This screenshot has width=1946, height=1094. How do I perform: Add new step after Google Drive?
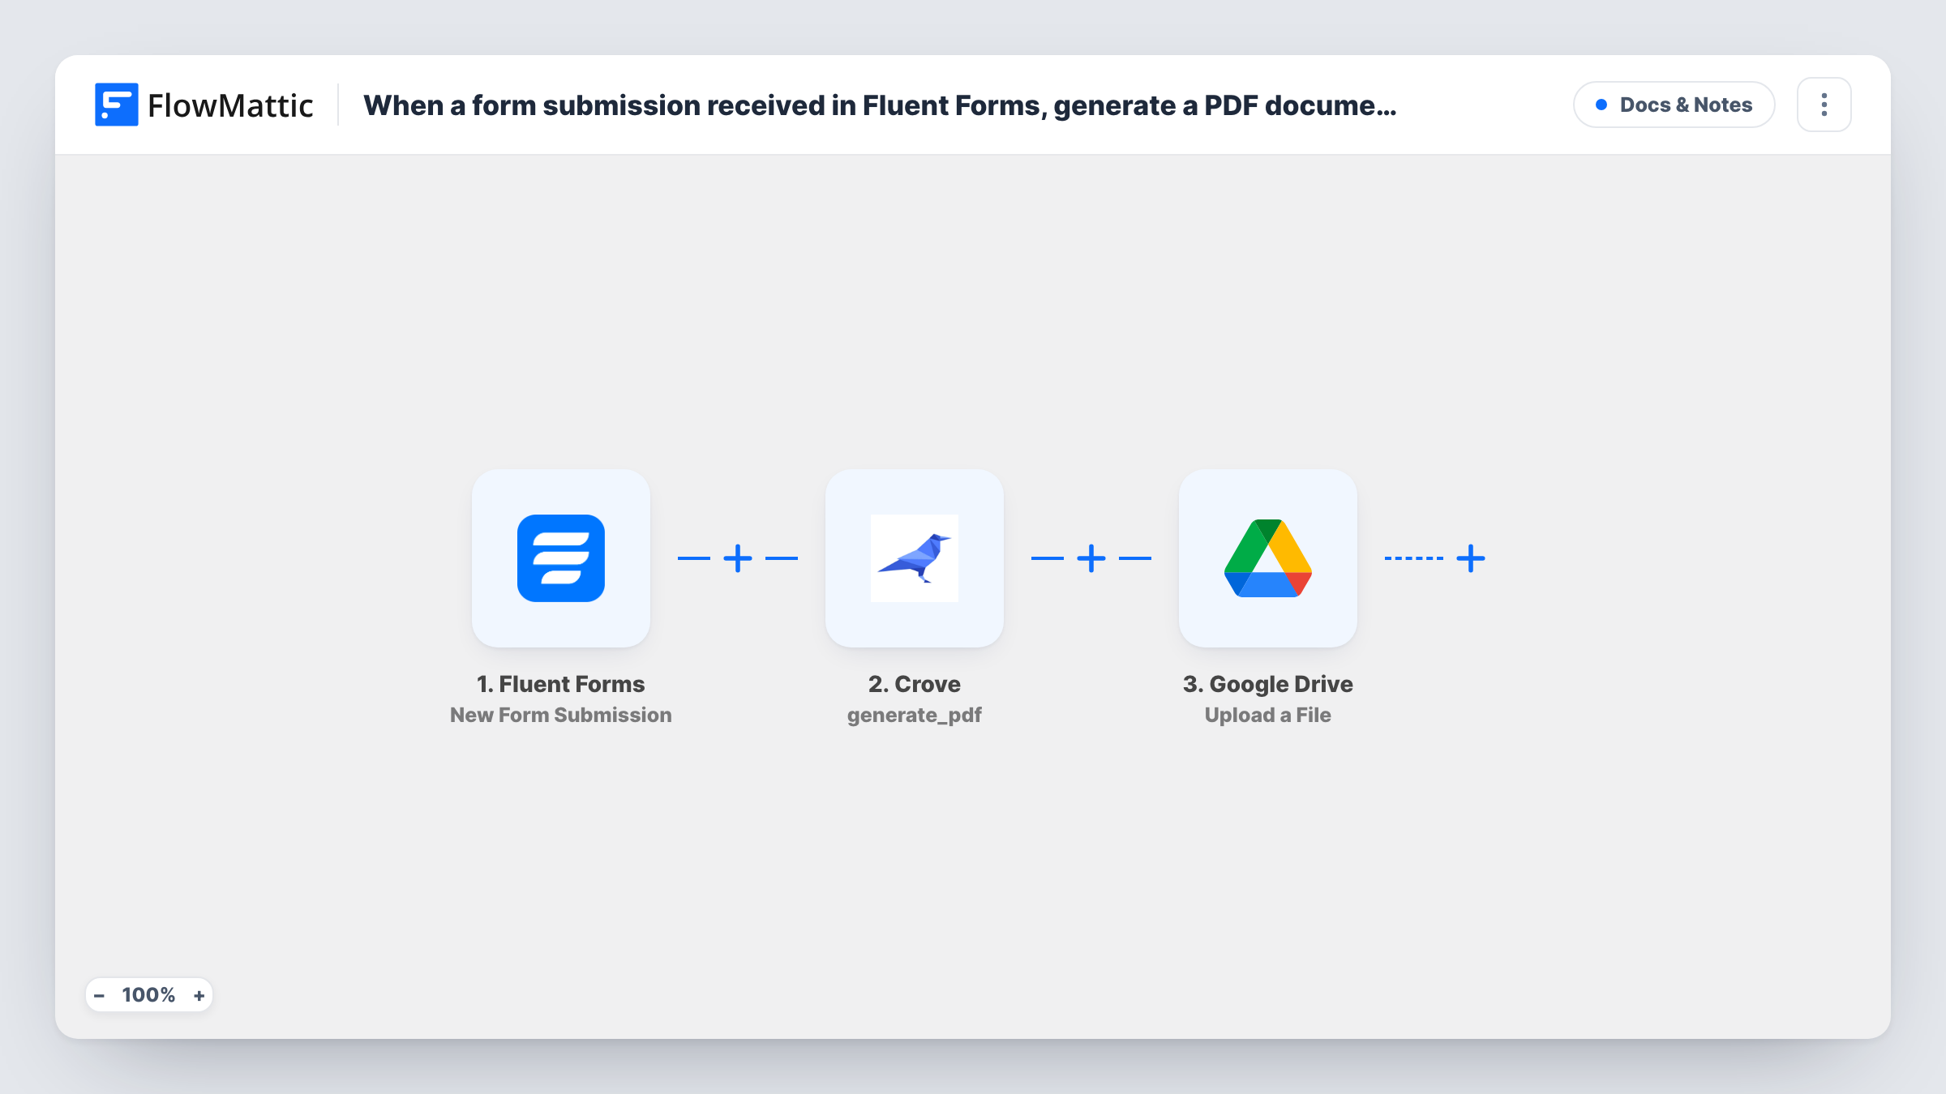[1471, 558]
